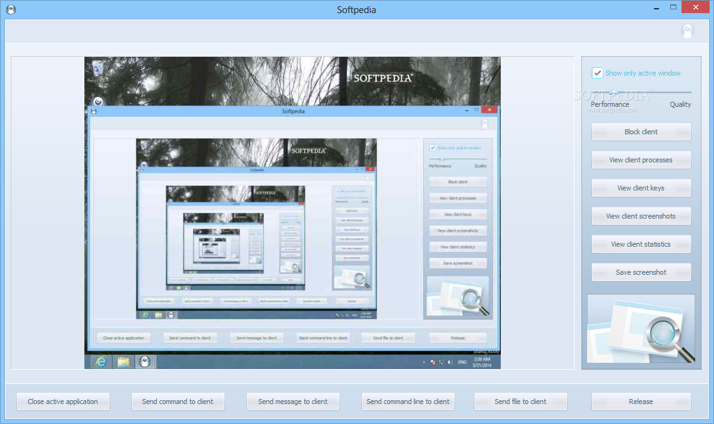Open View client processes in the main panel
This screenshot has width=714, height=424.
tap(641, 160)
